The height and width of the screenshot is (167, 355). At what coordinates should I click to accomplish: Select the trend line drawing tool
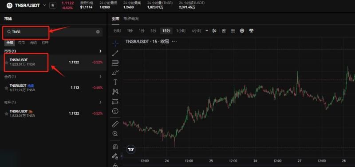tap(115, 53)
